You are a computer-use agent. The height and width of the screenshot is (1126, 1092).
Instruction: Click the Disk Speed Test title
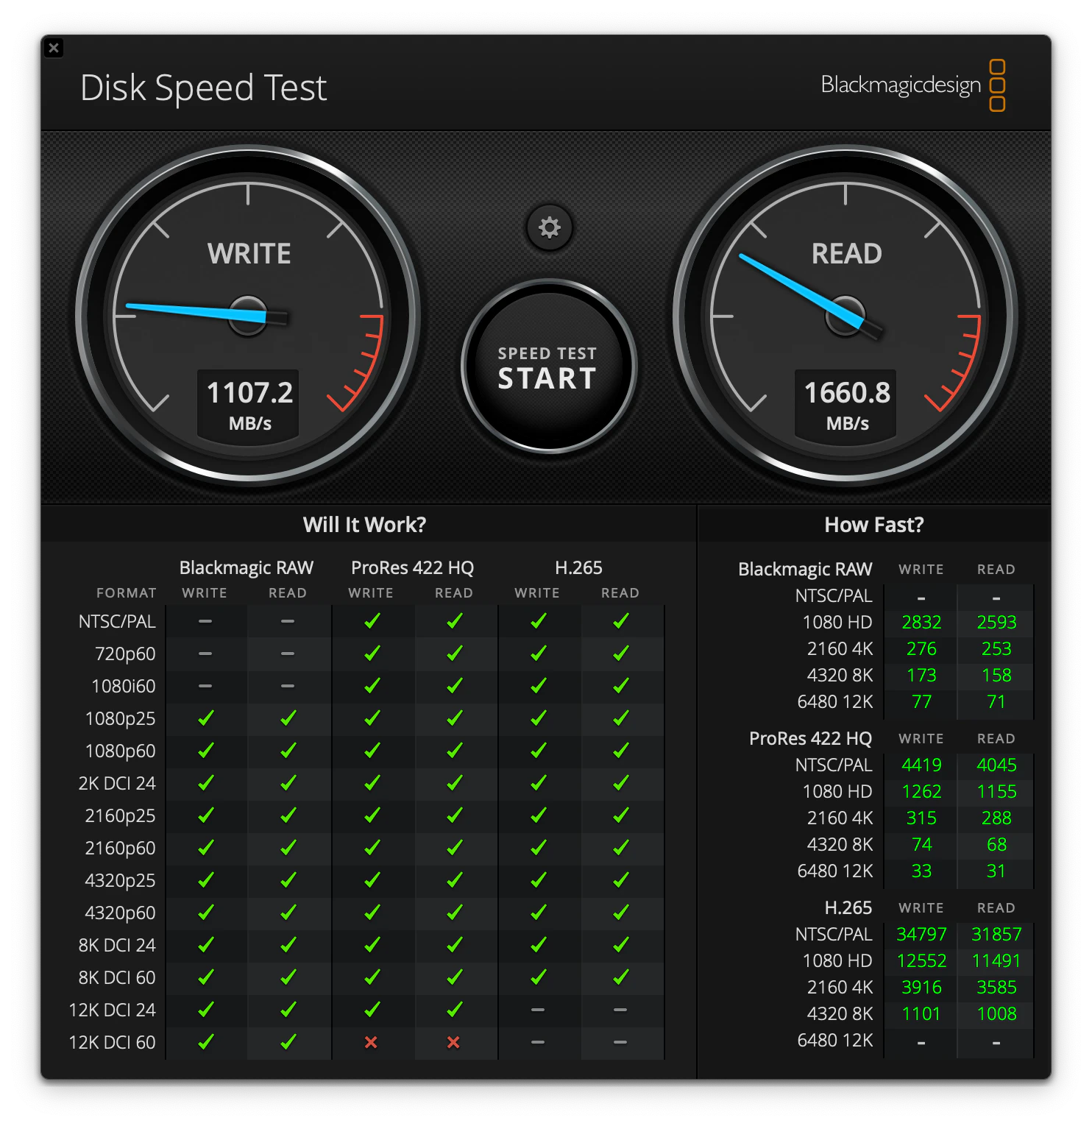(203, 88)
